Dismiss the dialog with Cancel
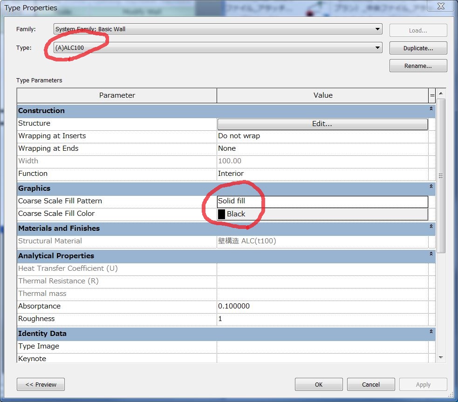Screen dimensions: 458x402 (x=370, y=384)
